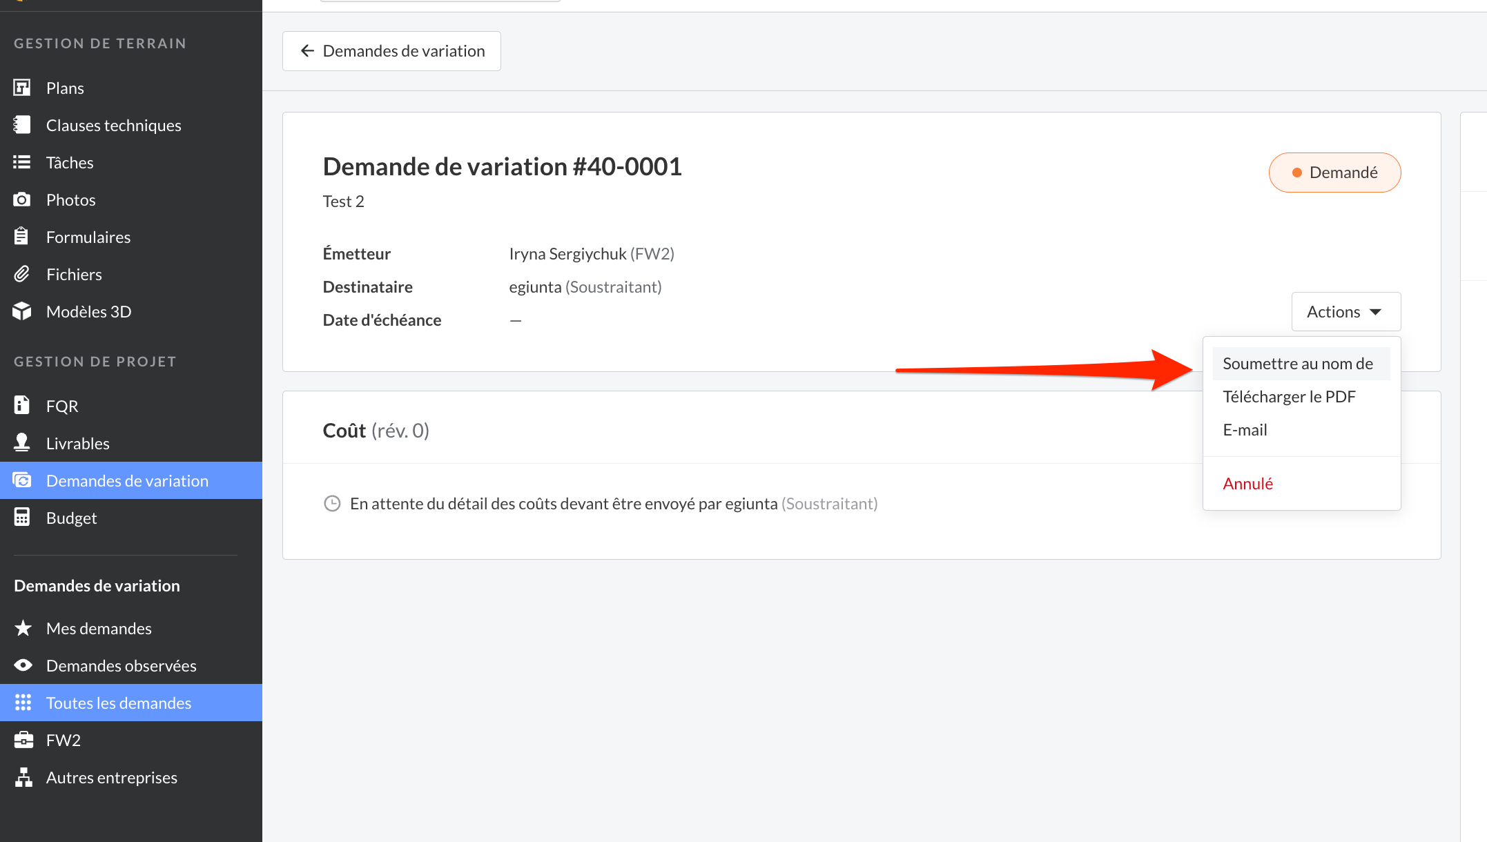1487x842 pixels.
Task: Click Annulé in the dropdown menu
Action: pos(1247,484)
